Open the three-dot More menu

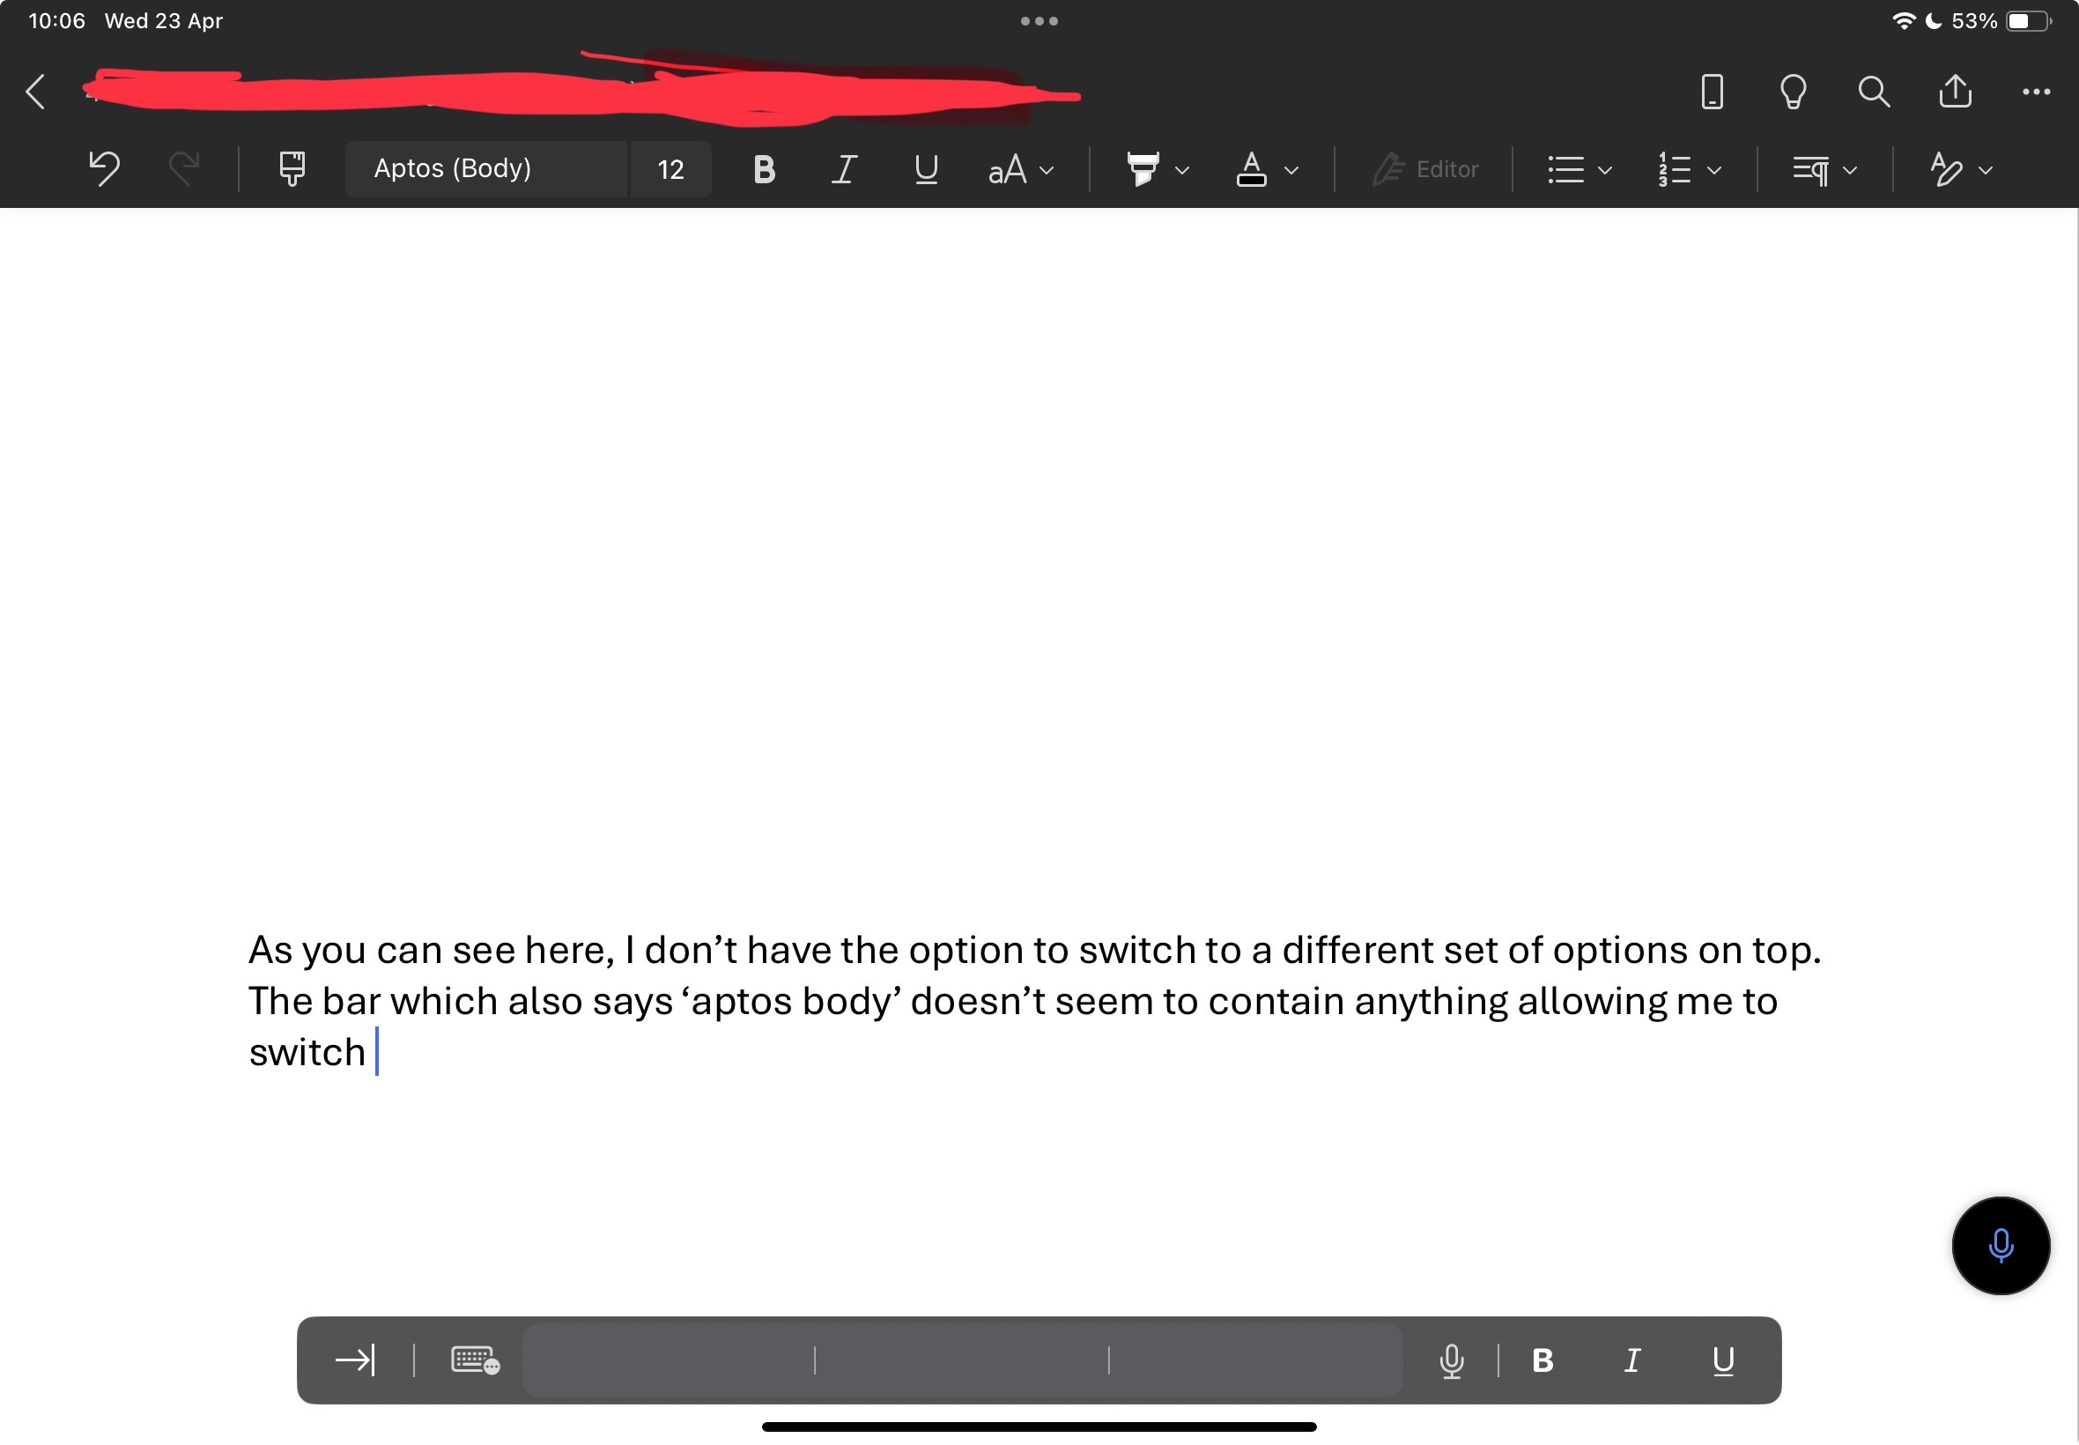[x=2036, y=92]
